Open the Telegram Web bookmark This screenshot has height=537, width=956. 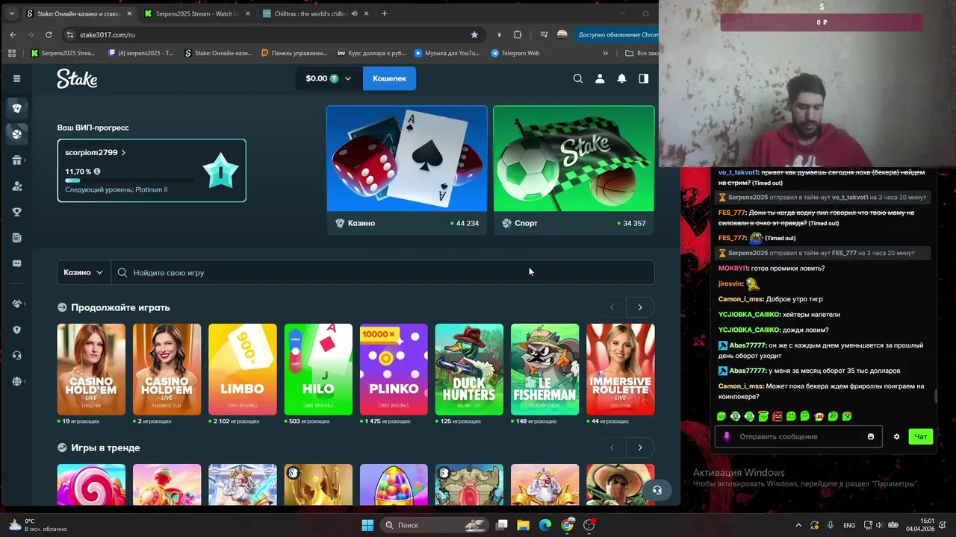coord(515,53)
